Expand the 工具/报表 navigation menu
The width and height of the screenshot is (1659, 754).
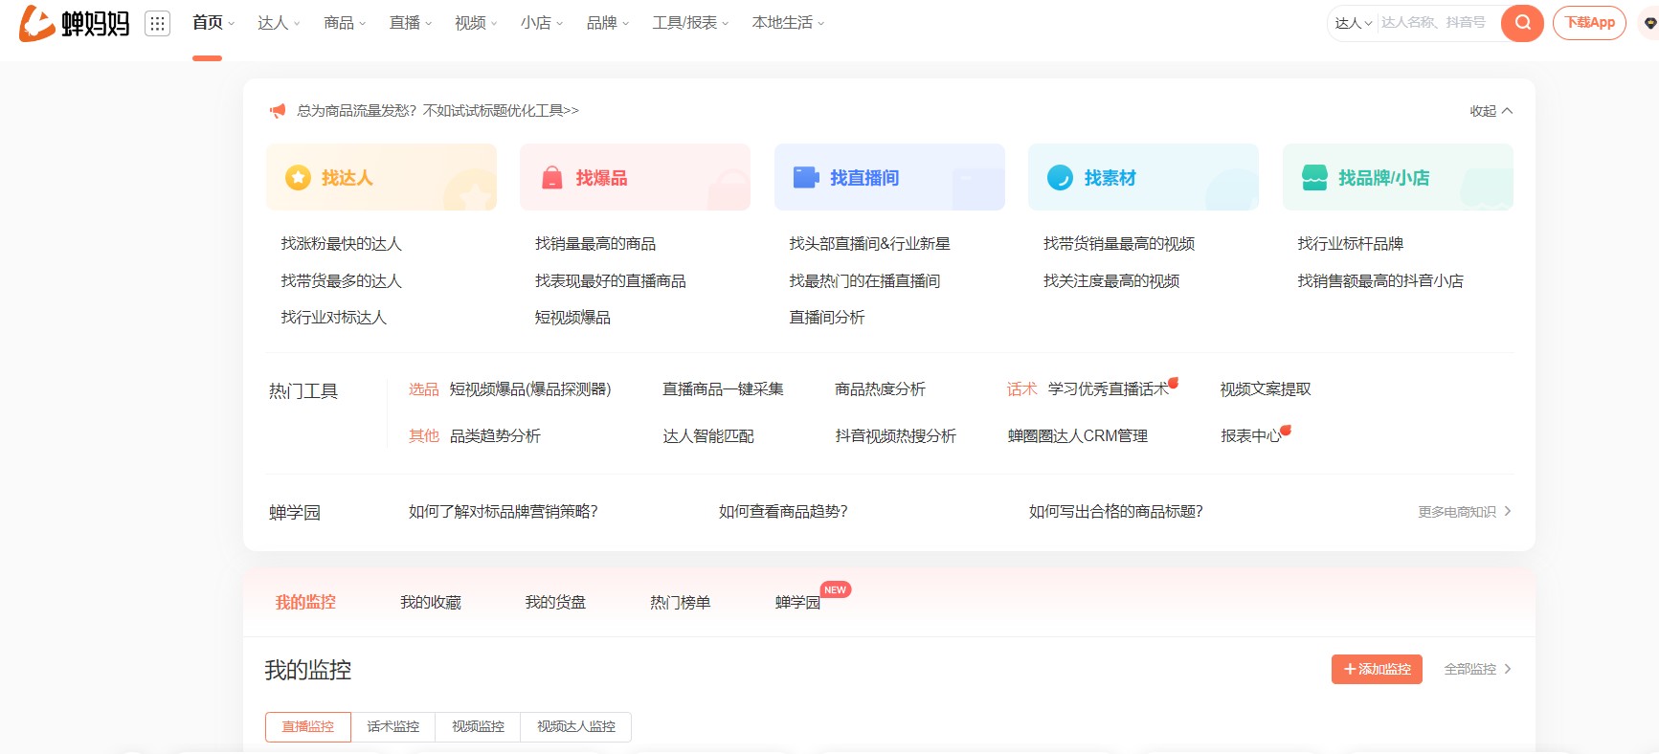tap(690, 23)
